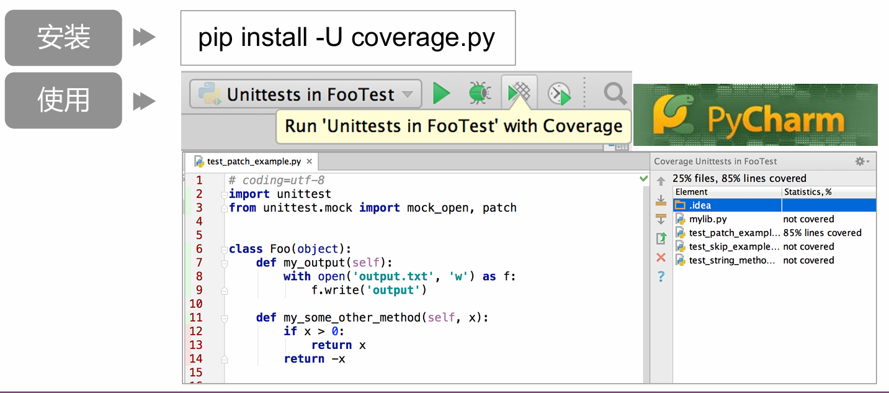Collapse the import block fold marker at line 2
Viewport: 889px width, 393px height.
point(225,194)
